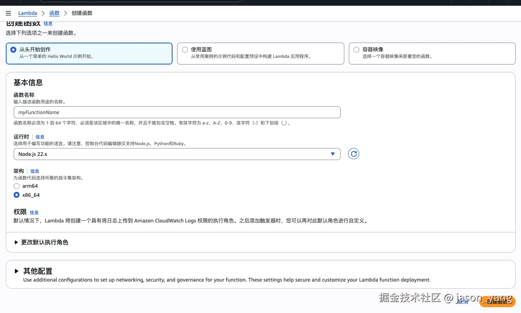Click the orange 创建函数 button
The image size is (521, 313).
coord(497,302)
